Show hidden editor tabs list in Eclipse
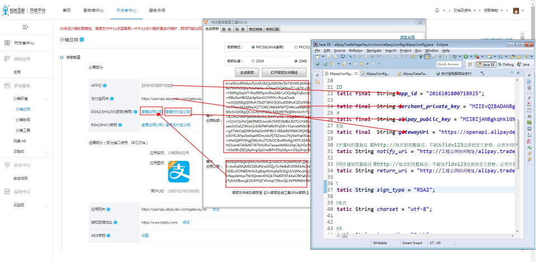 tap(482, 73)
